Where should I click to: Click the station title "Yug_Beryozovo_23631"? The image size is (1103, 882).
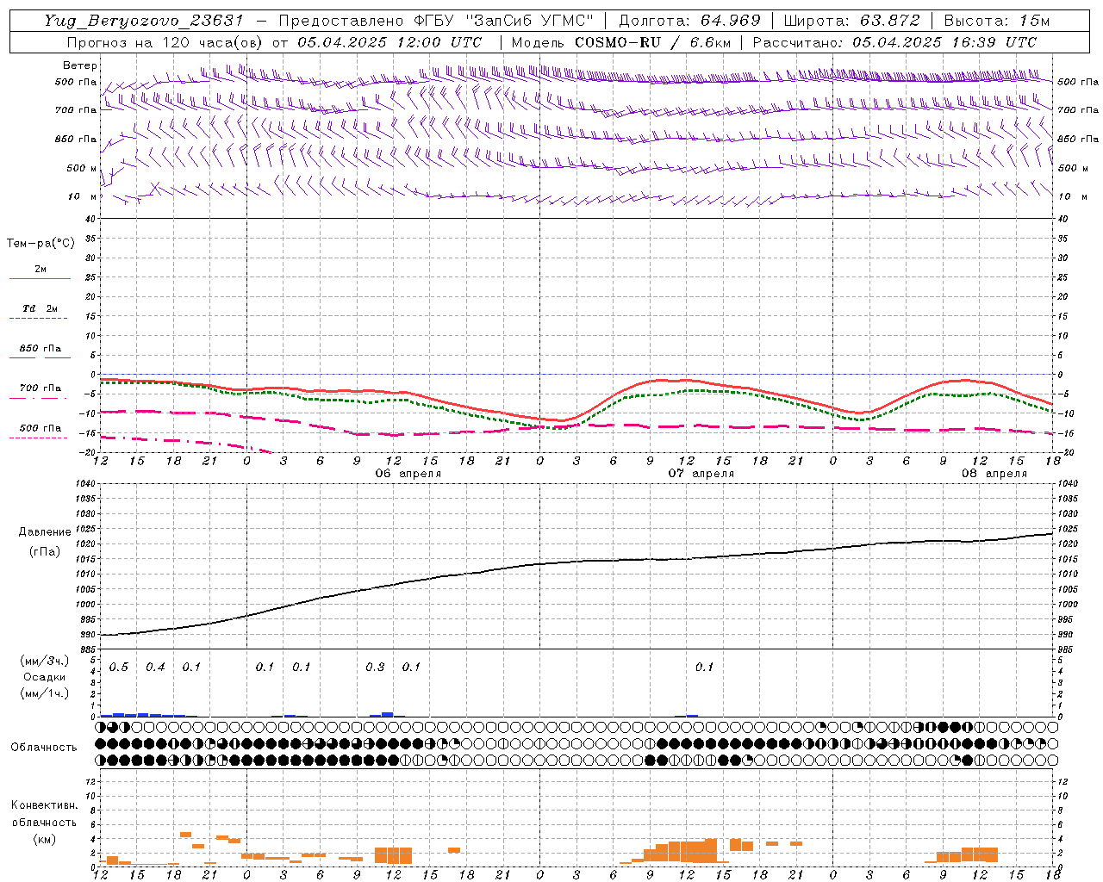point(144,21)
